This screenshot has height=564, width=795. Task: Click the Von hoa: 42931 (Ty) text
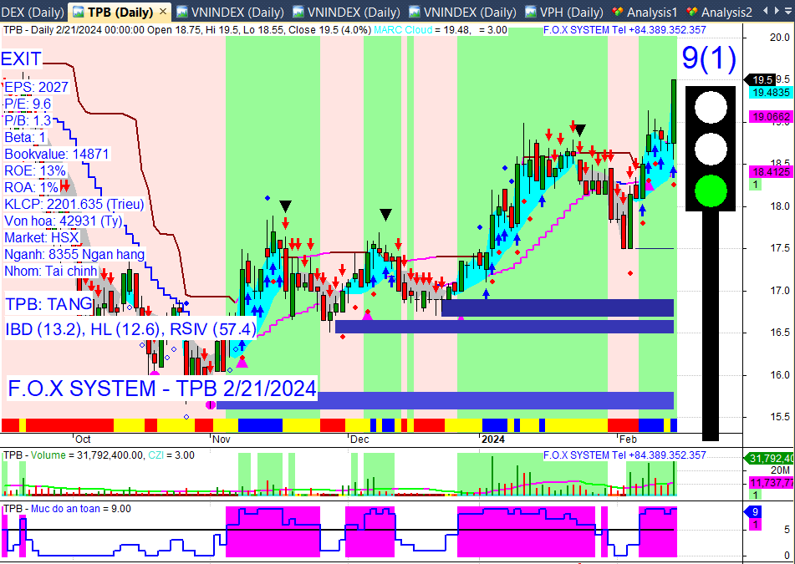click(64, 221)
